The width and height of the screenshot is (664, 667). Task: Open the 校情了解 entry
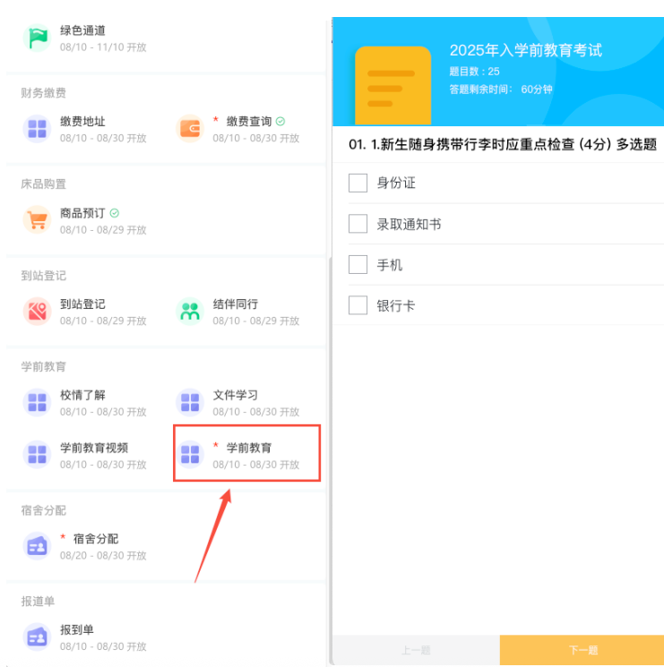click(x=82, y=395)
